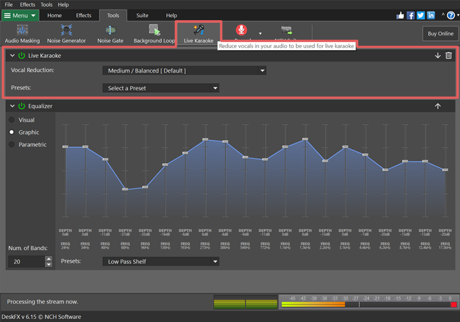Viewport: 460px width, 322px height.
Task: Open Equalizer Presets Low Pass Shelf dropdown
Action: (x=161, y=262)
